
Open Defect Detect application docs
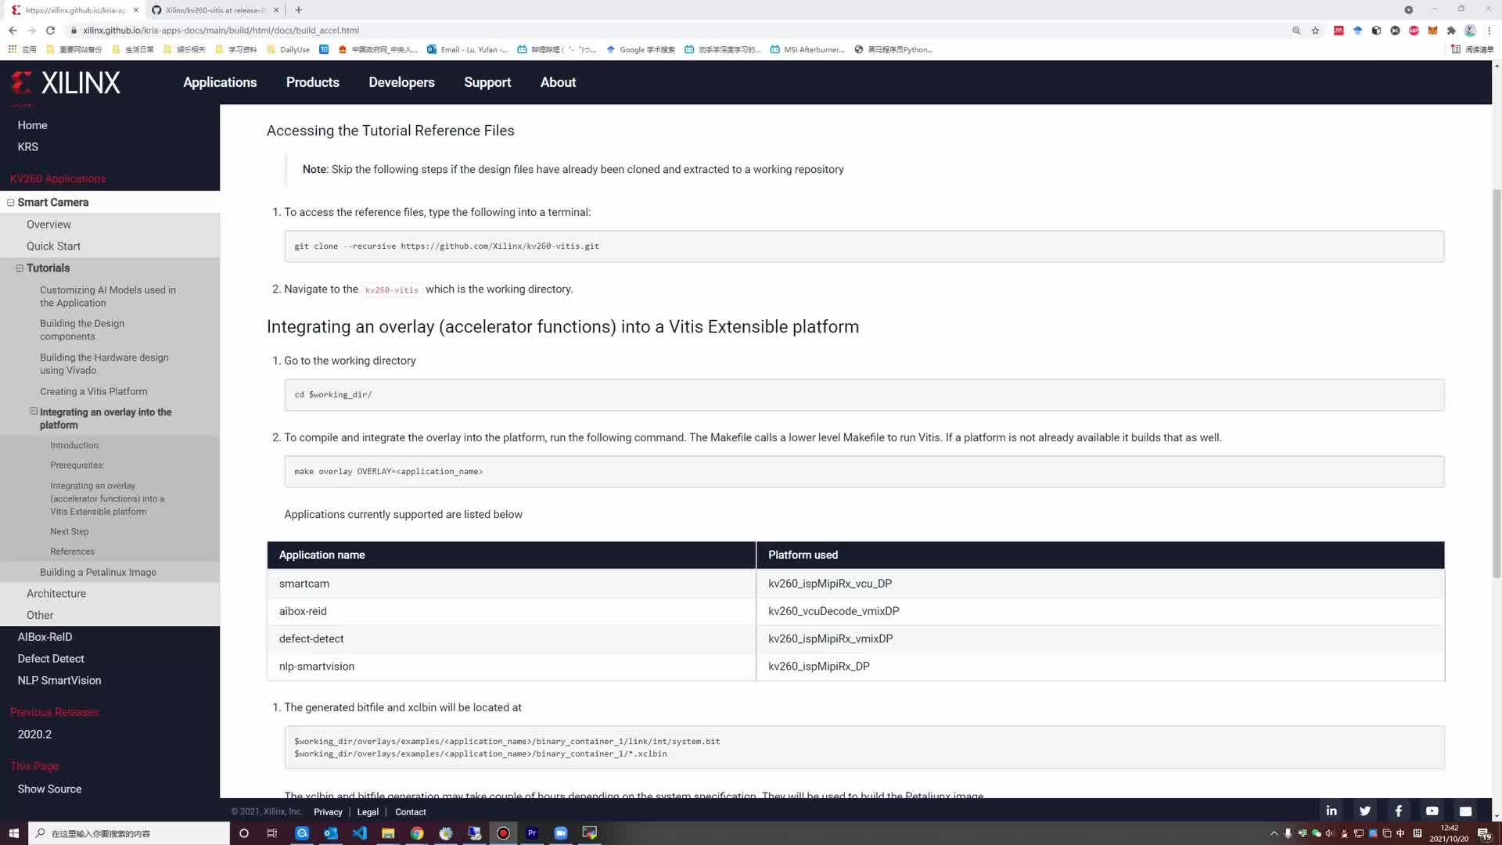51,659
